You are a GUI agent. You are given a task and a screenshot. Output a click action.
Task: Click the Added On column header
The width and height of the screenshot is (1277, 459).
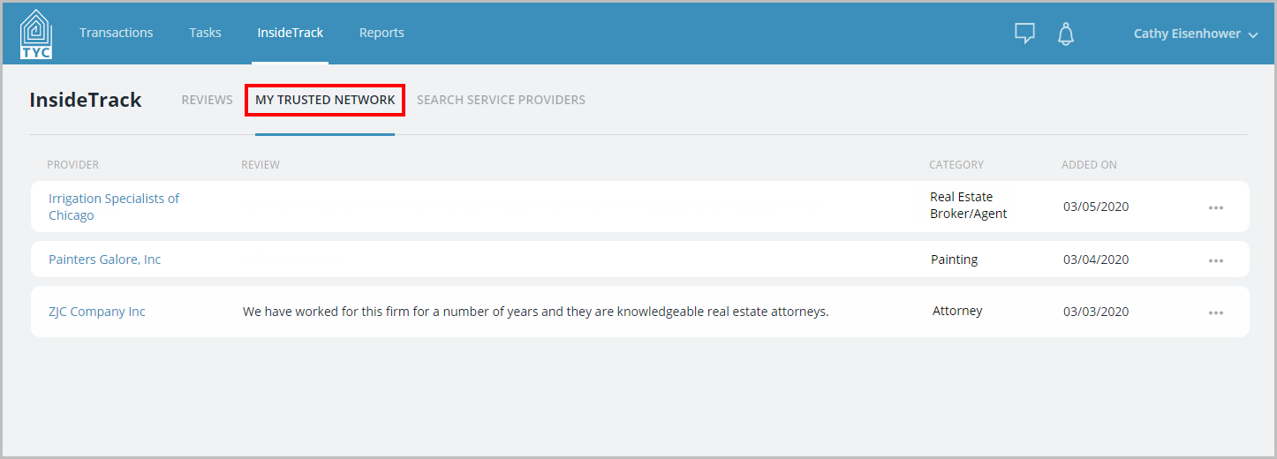click(1089, 165)
